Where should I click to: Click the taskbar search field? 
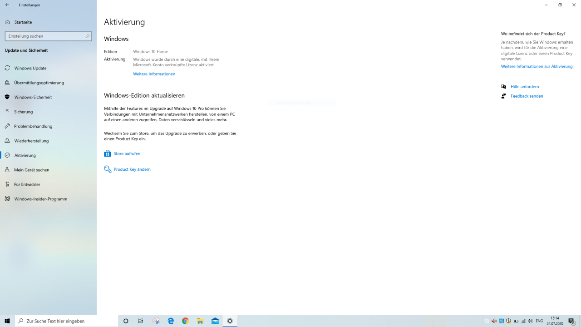67,321
